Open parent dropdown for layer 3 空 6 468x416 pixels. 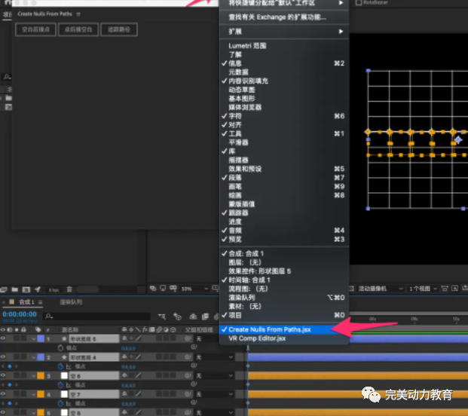click(214, 376)
